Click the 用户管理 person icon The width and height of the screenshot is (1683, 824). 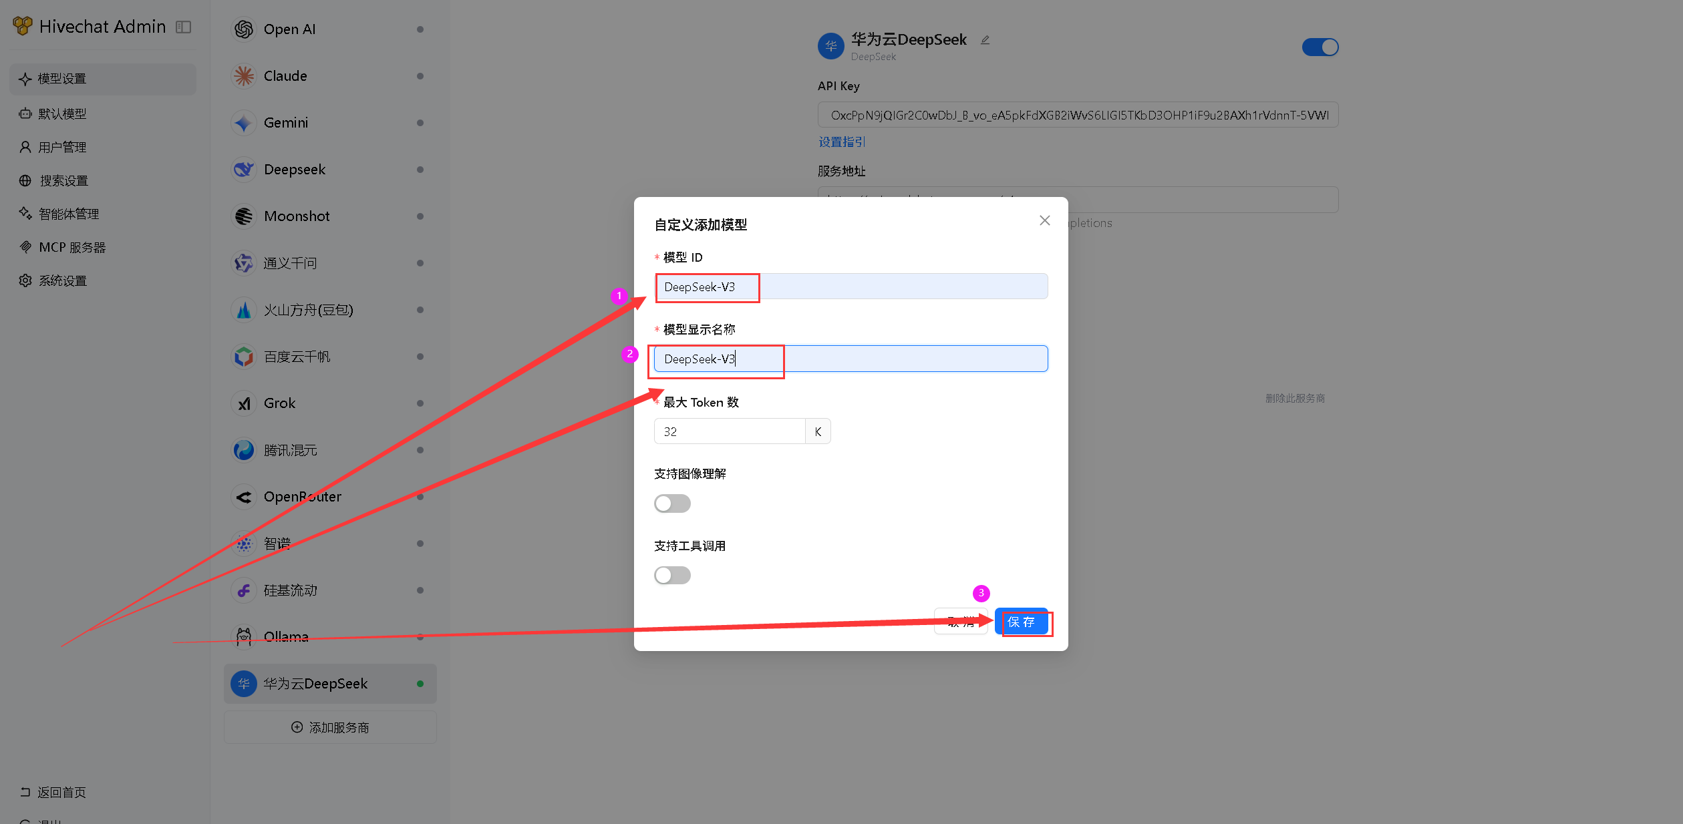(x=25, y=147)
